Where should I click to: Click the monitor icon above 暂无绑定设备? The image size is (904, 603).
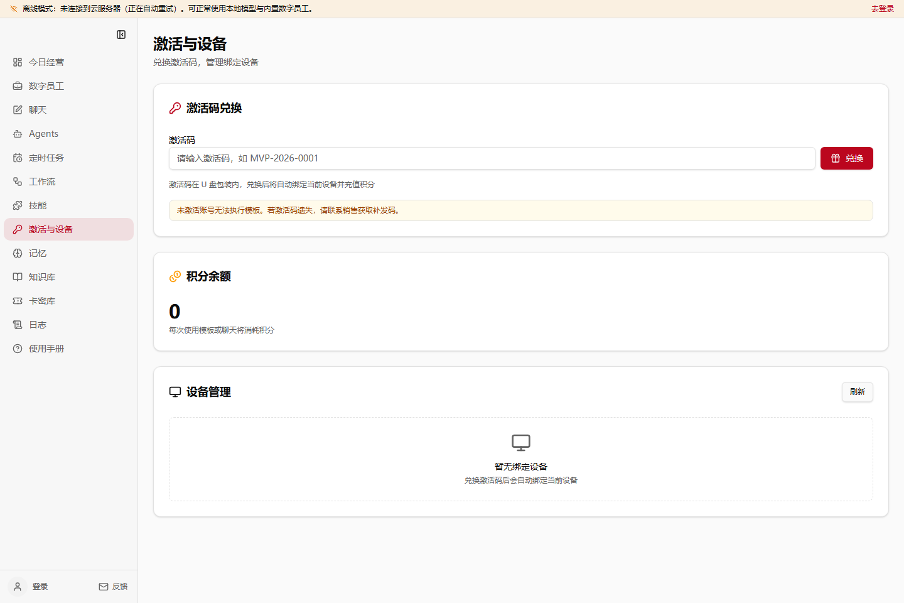521,443
